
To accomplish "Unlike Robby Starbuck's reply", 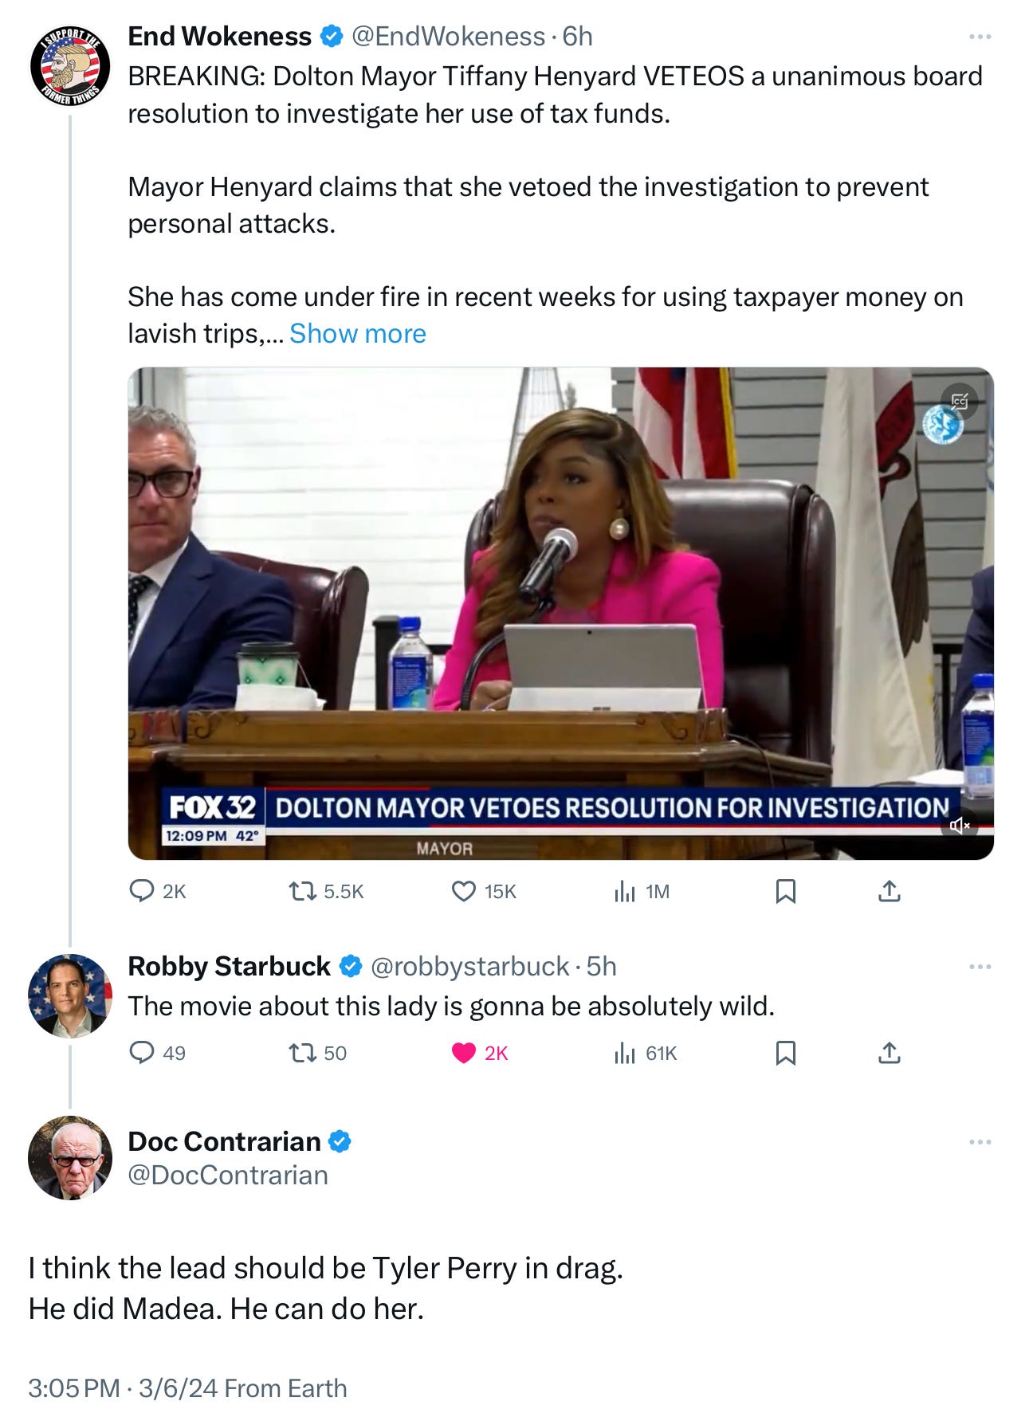I will click(x=480, y=1053).
